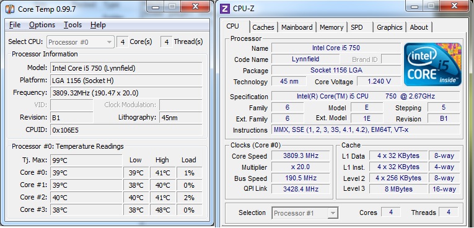Click the Specification field 'Intel(R) Core(TM) i5 CPU'

[x=366, y=96]
